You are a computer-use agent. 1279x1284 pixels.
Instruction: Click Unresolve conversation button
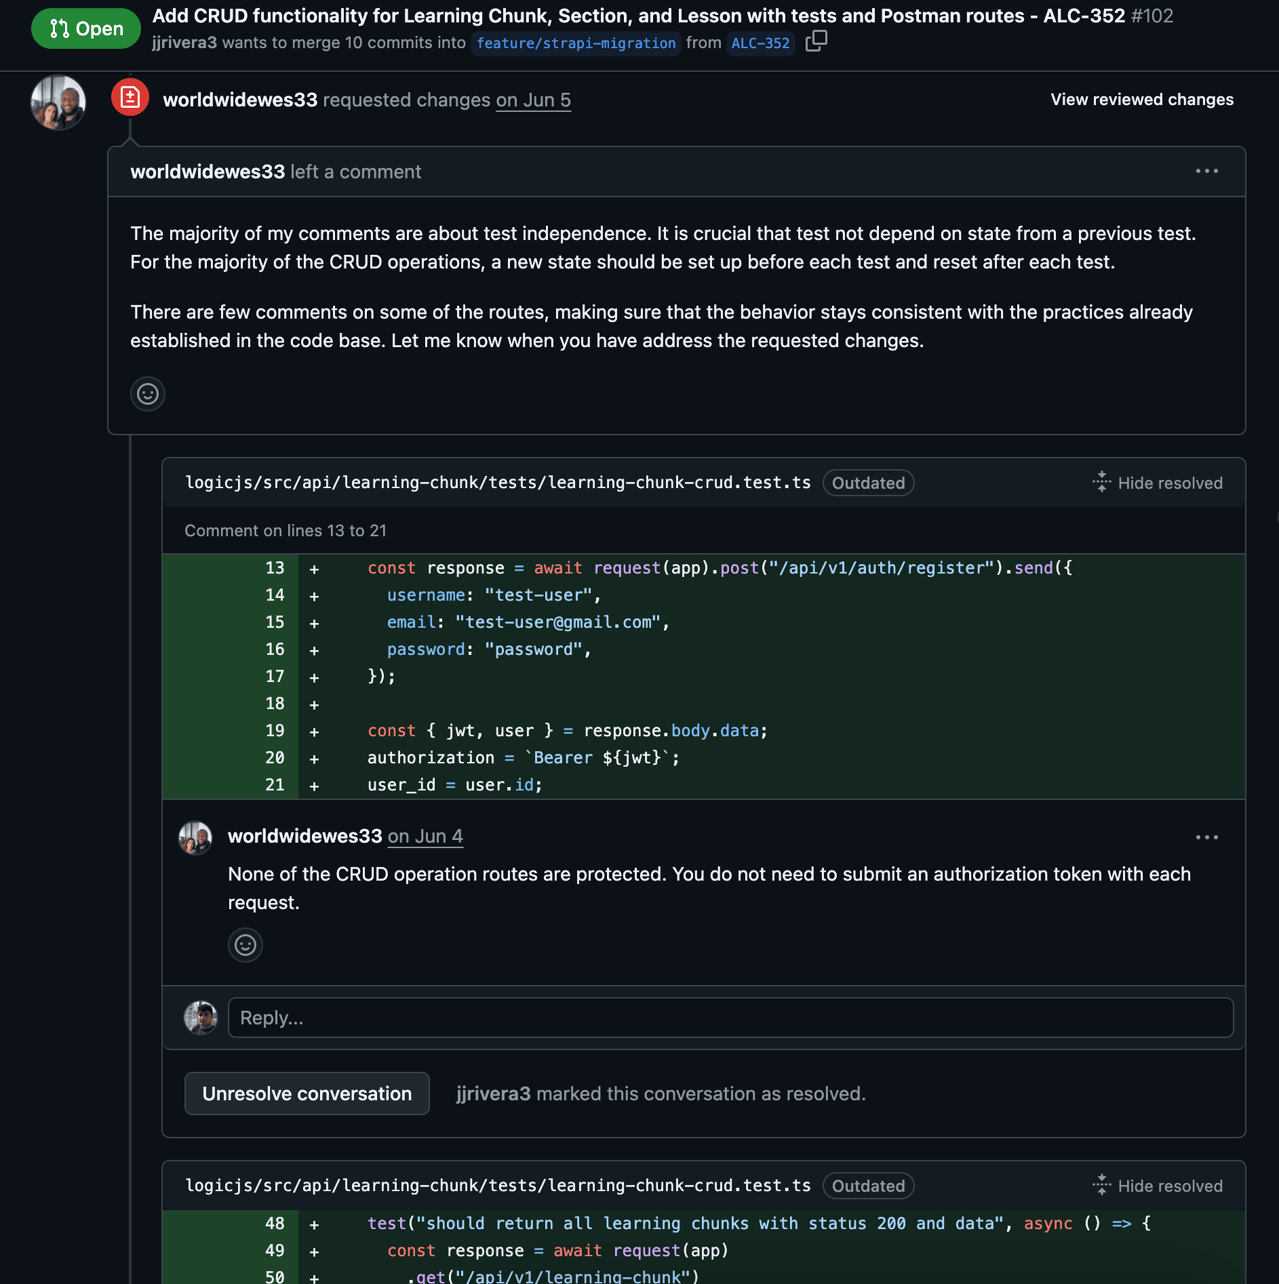pyautogui.click(x=307, y=1094)
